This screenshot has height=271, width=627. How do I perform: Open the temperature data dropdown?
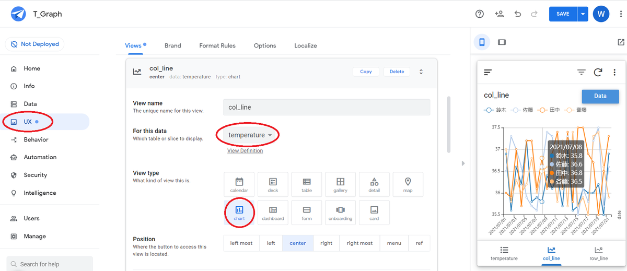click(250, 135)
